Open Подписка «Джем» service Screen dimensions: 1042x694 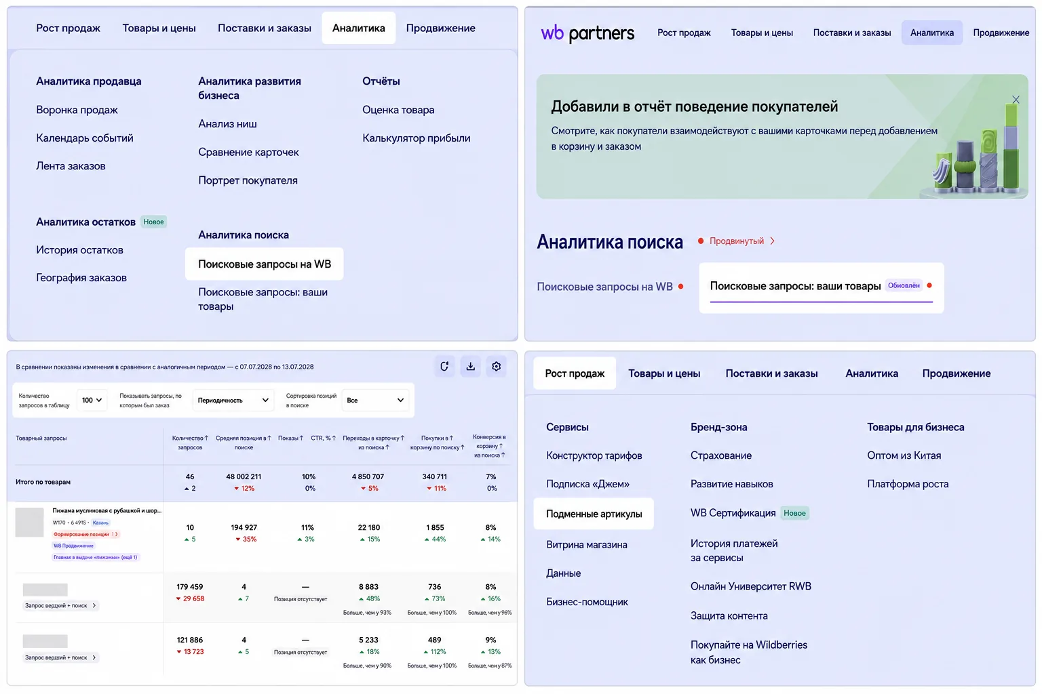tap(587, 484)
